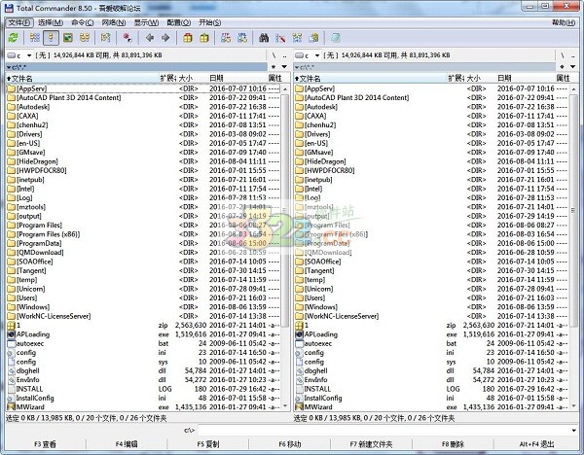
Task: Open the Notepad icon at toolbar end
Action: (x=335, y=38)
